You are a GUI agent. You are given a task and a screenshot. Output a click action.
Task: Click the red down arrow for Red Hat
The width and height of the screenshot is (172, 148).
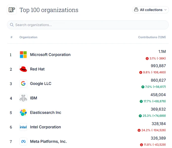pyautogui.click(x=141, y=72)
